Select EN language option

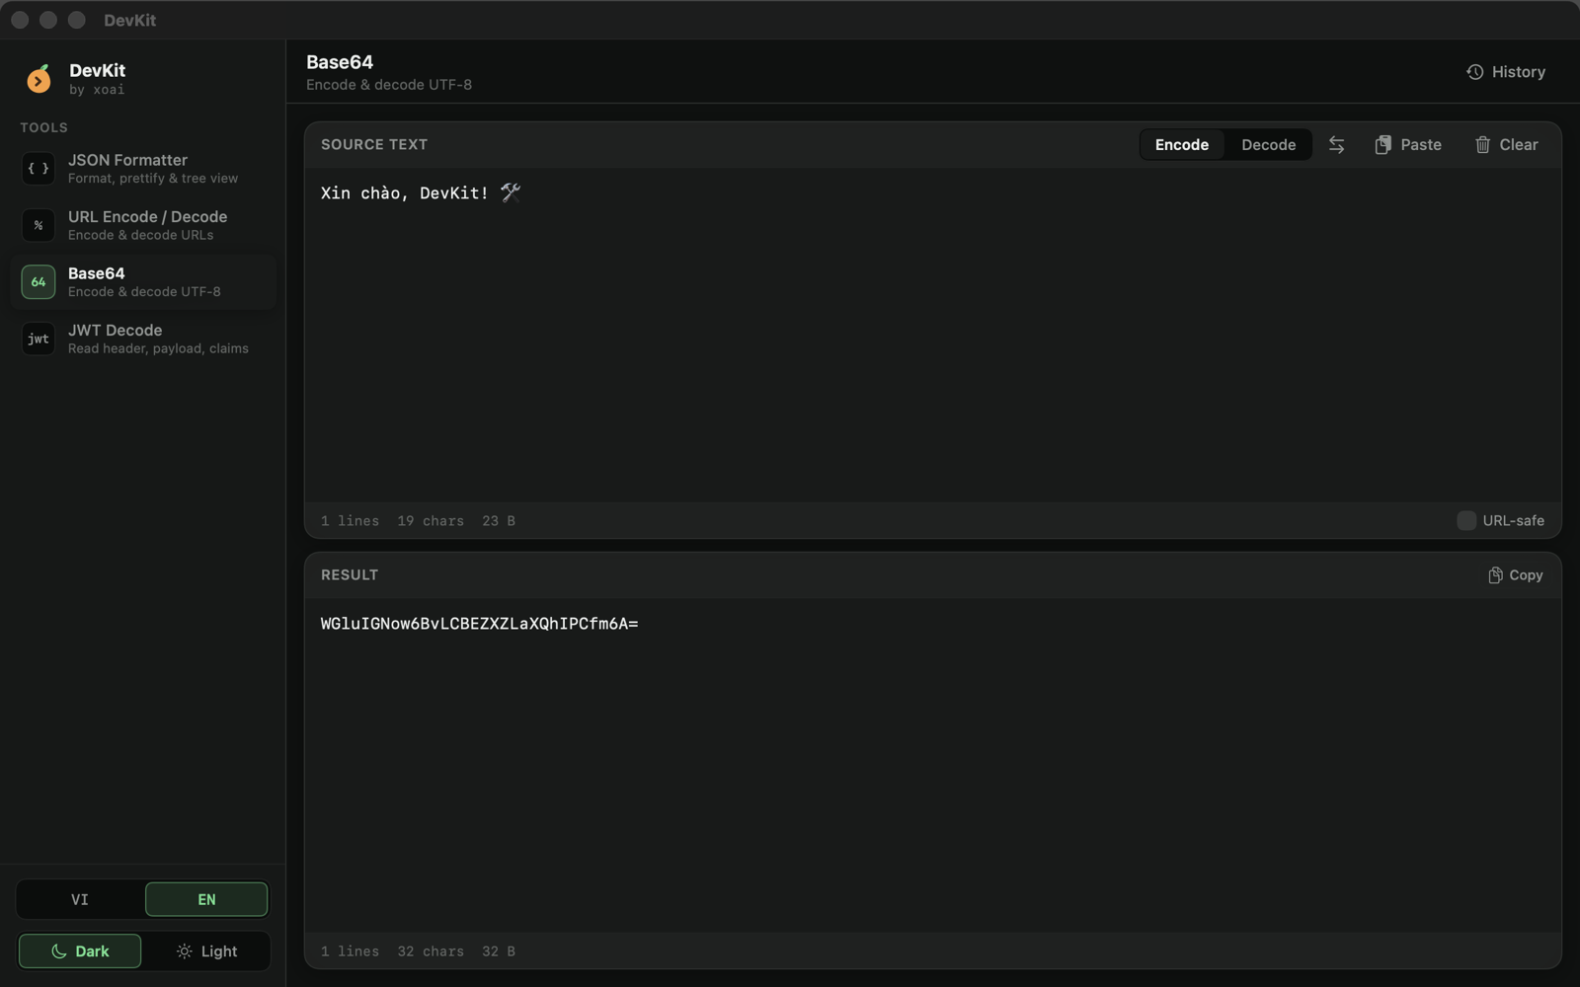206,899
